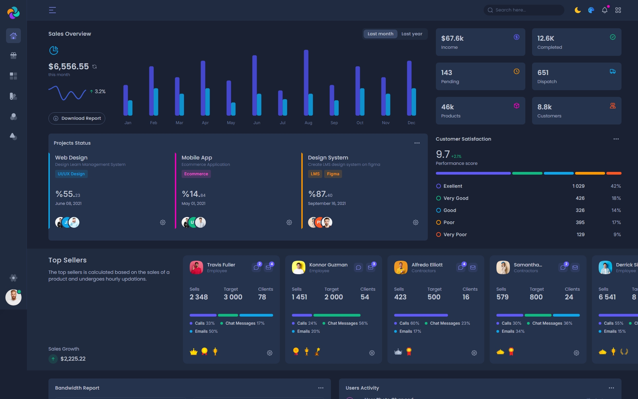
Task: Open Alfredo Elliott card settings gear
Action: [x=474, y=353]
